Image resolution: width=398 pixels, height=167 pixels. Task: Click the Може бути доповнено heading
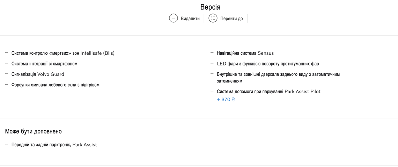pyautogui.click(x=34, y=131)
